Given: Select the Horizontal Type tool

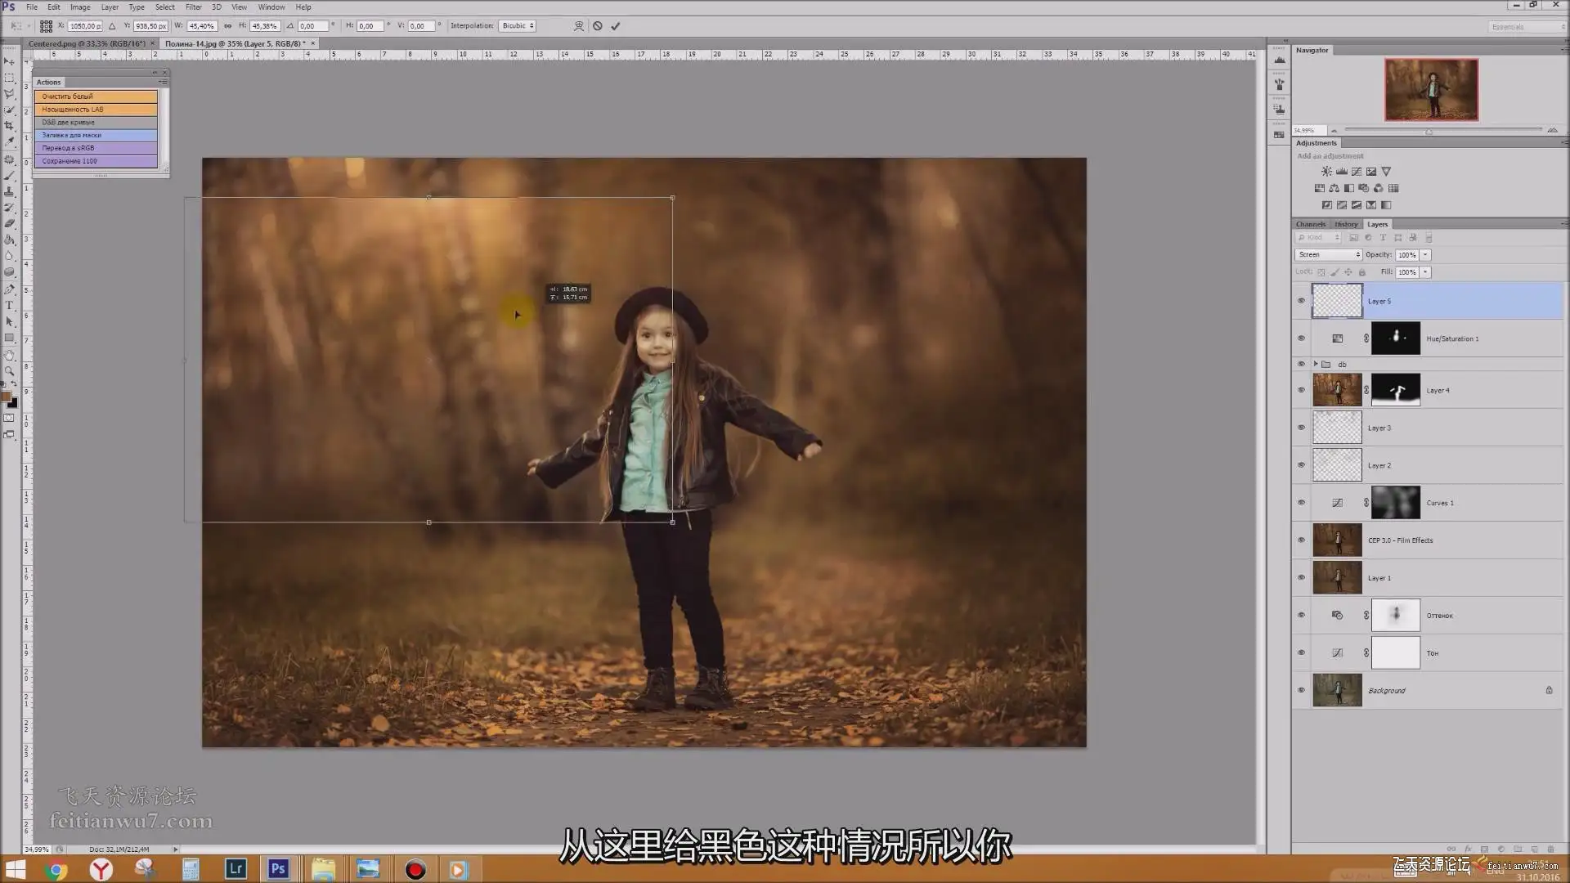Looking at the screenshot, I should click(x=10, y=305).
